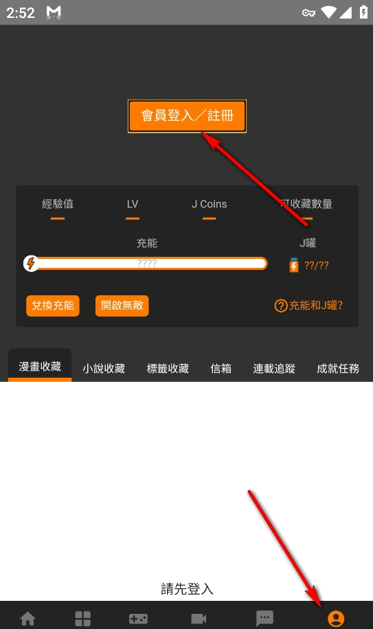Image resolution: width=373 pixels, height=629 pixels.
Task: Open the video camera icon
Action: click(x=199, y=619)
